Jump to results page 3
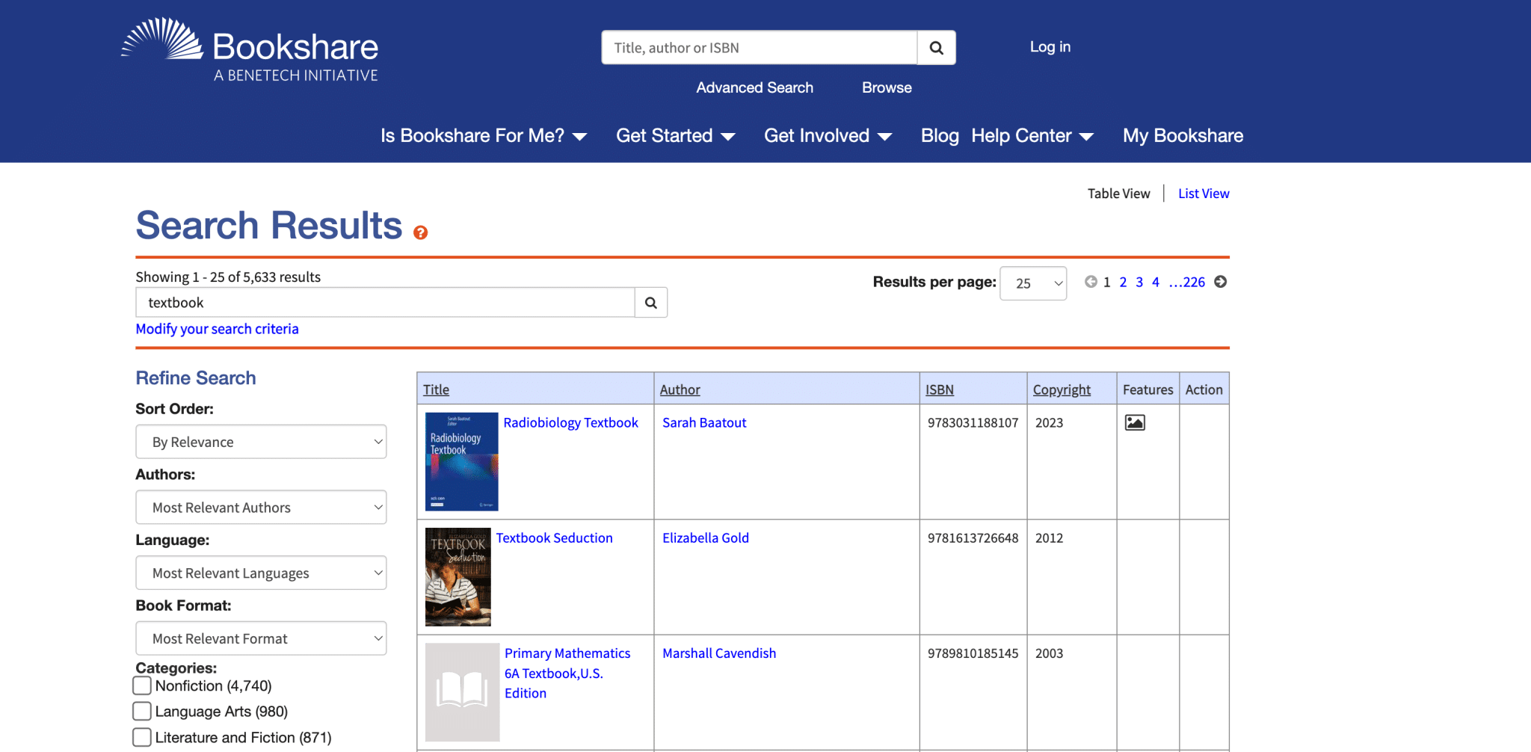Viewport: 1531px width, 752px height. [1139, 282]
